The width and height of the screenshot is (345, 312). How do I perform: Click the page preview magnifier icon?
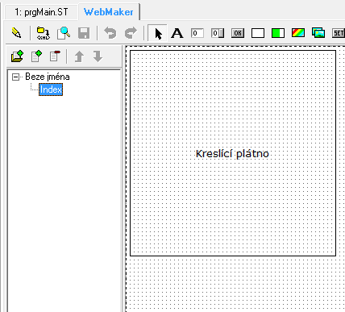coord(64,33)
